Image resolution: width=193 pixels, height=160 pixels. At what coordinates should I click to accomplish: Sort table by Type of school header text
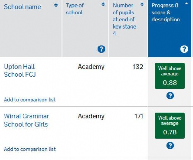coord(75,9)
